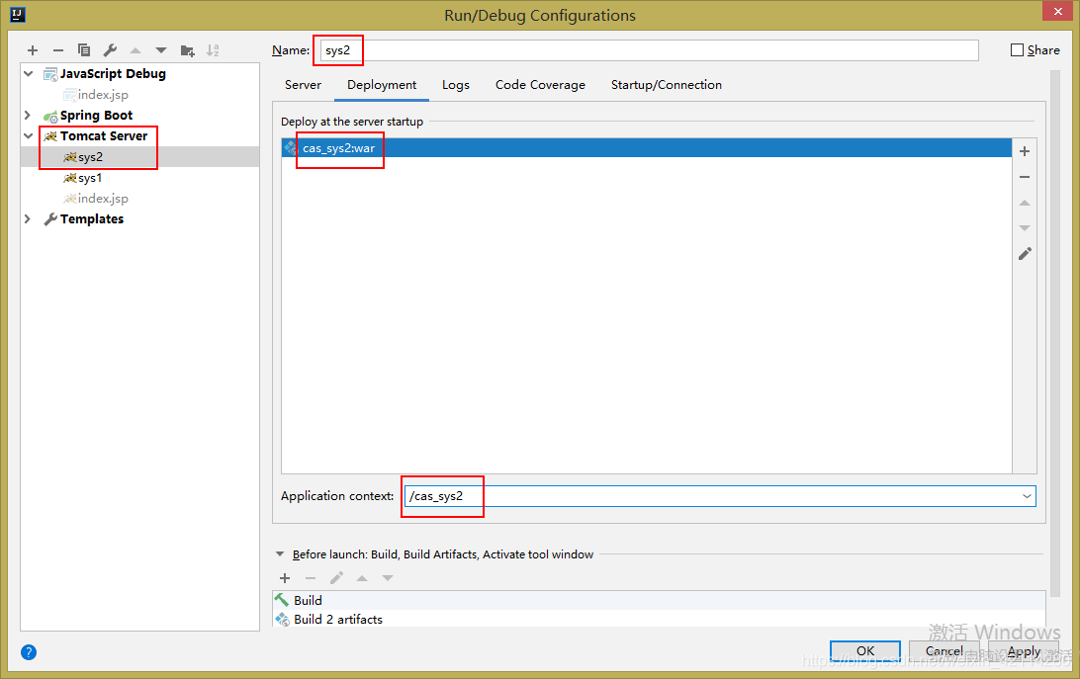Select the sys2 Tomcat configuration
This screenshot has width=1080, height=679.
tap(140, 157)
